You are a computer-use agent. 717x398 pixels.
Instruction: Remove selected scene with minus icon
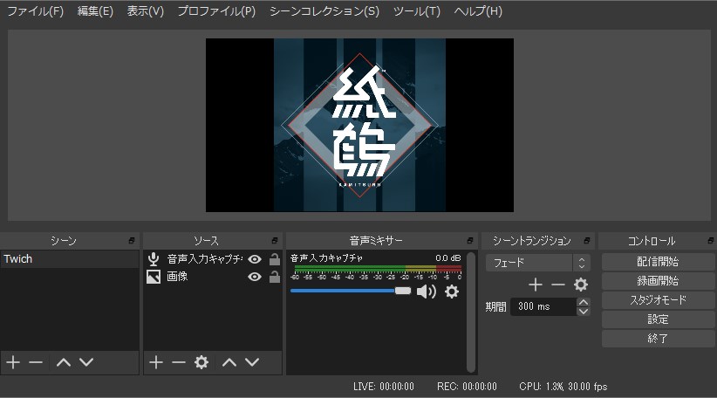point(36,362)
